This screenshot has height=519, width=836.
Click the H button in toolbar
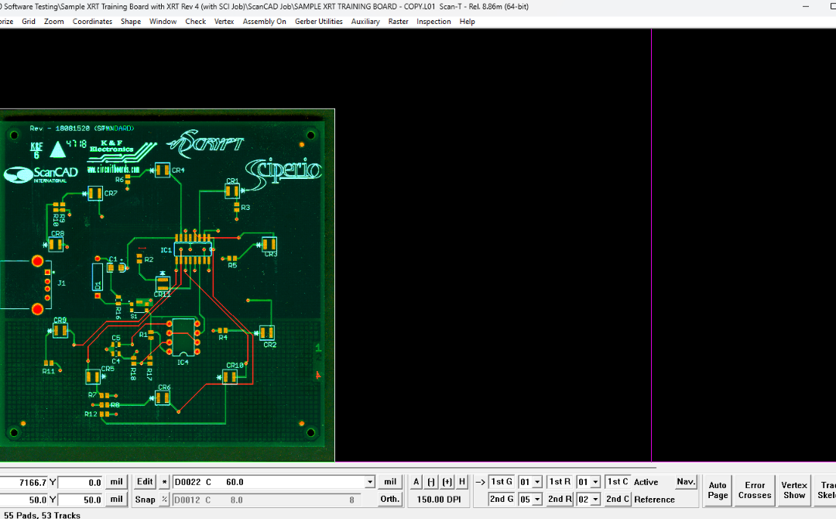coord(462,482)
